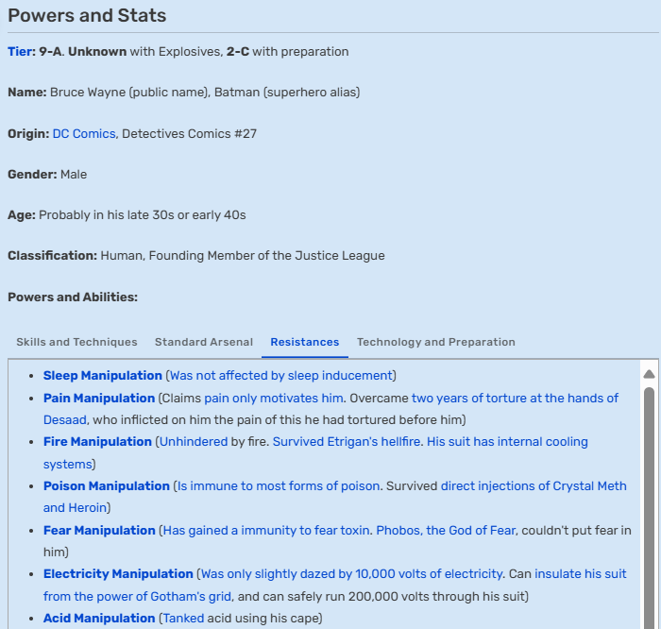661x629 pixels.
Task: Open 'Survived Etrigan's hellfire' link
Action: click(x=347, y=441)
